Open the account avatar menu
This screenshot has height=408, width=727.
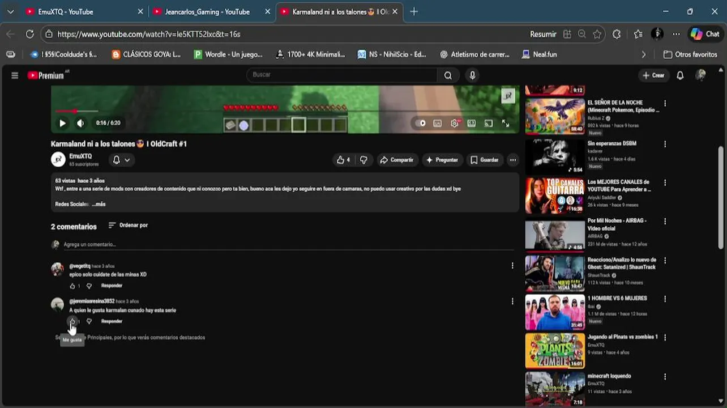pyautogui.click(x=701, y=75)
